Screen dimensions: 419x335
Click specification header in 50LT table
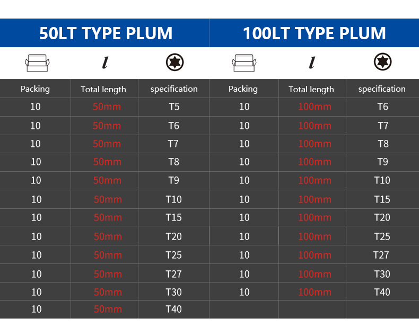tap(174, 89)
